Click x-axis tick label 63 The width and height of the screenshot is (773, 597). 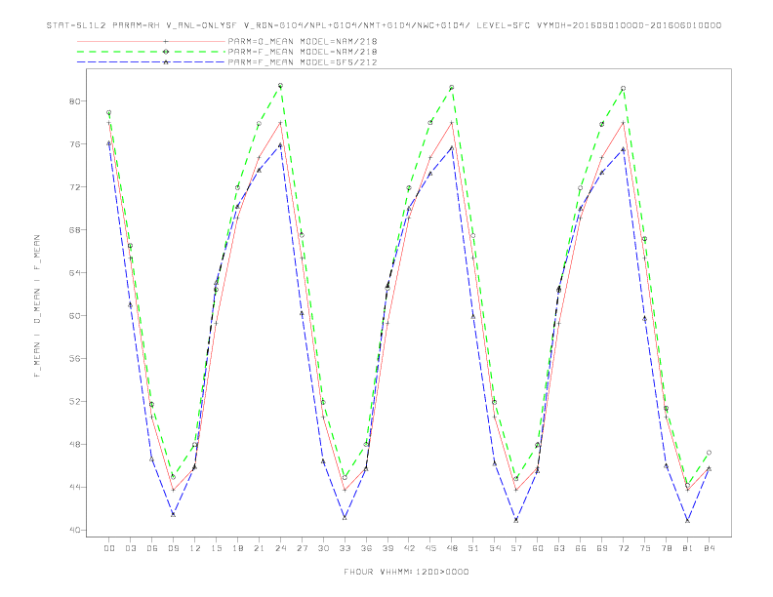pyautogui.click(x=559, y=548)
